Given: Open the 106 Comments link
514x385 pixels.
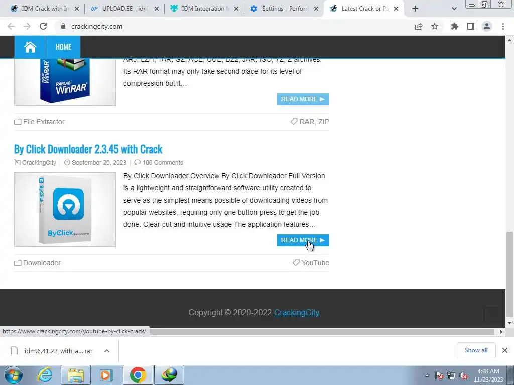Looking at the screenshot, I should point(163,163).
